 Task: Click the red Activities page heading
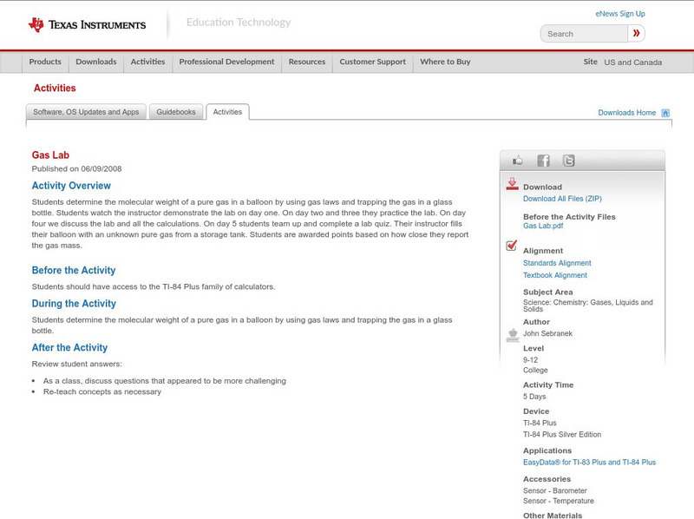[55, 89]
